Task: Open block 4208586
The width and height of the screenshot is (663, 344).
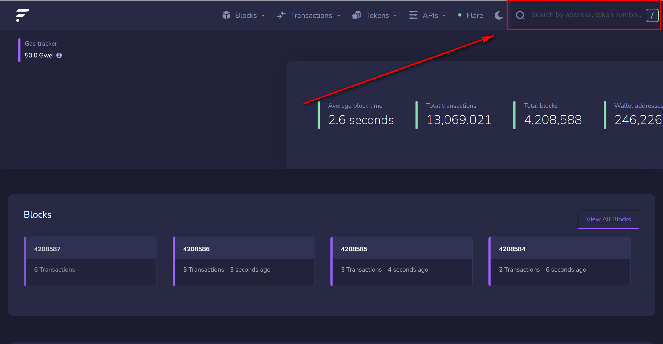Action: pos(196,249)
